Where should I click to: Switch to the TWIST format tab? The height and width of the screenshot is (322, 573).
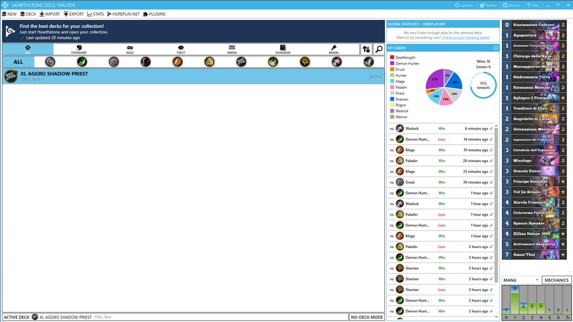pyautogui.click(x=181, y=49)
